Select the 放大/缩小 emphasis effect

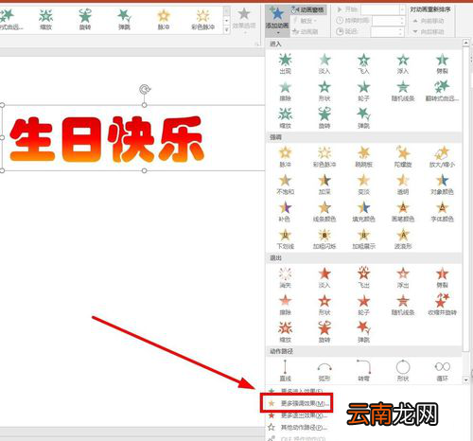[442, 157]
